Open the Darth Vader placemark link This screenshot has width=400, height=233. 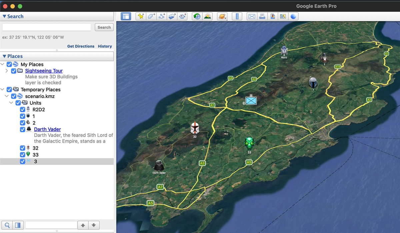[x=47, y=129]
